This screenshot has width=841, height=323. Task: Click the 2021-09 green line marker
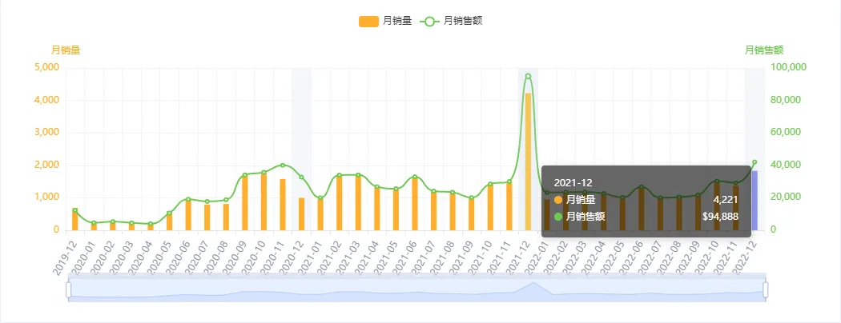coord(472,197)
